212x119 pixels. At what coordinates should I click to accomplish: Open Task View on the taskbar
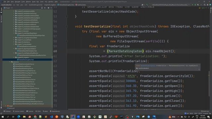point(13,117)
